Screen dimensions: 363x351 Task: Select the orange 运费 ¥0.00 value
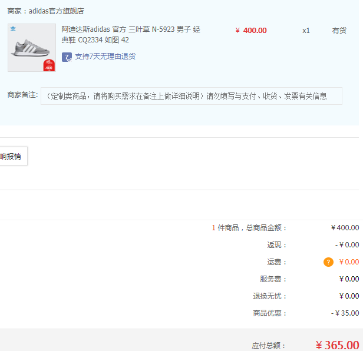349,262
